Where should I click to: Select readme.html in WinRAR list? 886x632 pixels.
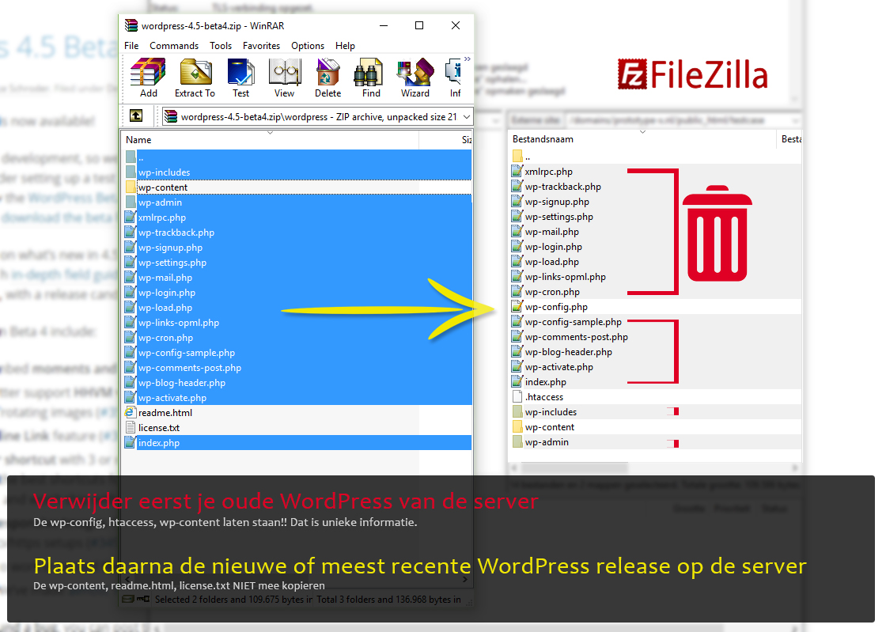click(x=297, y=413)
